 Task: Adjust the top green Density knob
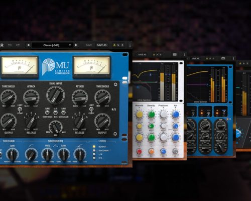coord(151,114)
